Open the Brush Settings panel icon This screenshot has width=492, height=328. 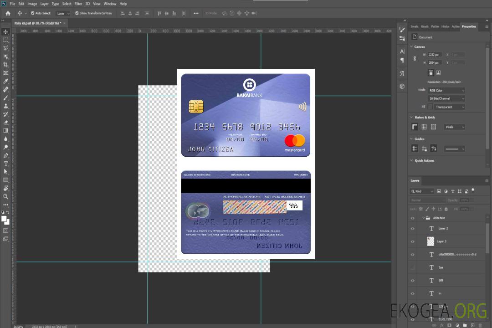tap(402, 30)
